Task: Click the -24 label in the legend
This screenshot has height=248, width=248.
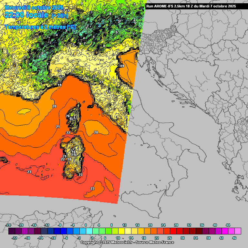Action: (x=8, y=225)
